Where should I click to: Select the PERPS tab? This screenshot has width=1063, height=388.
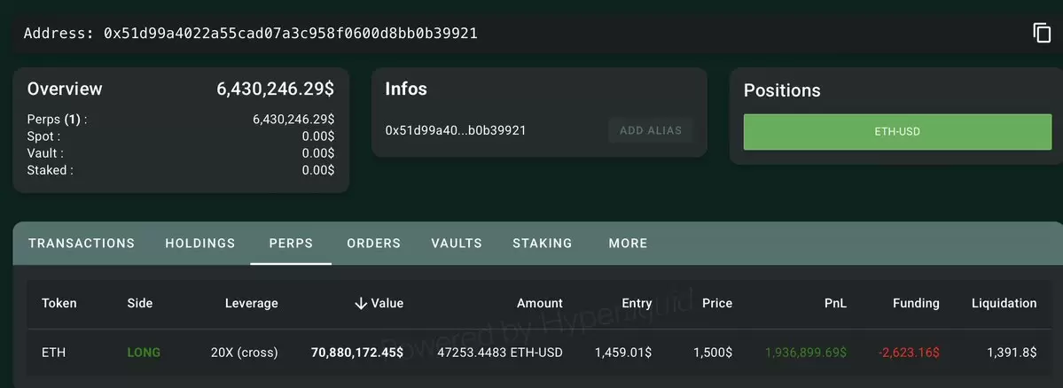point(291,243)
